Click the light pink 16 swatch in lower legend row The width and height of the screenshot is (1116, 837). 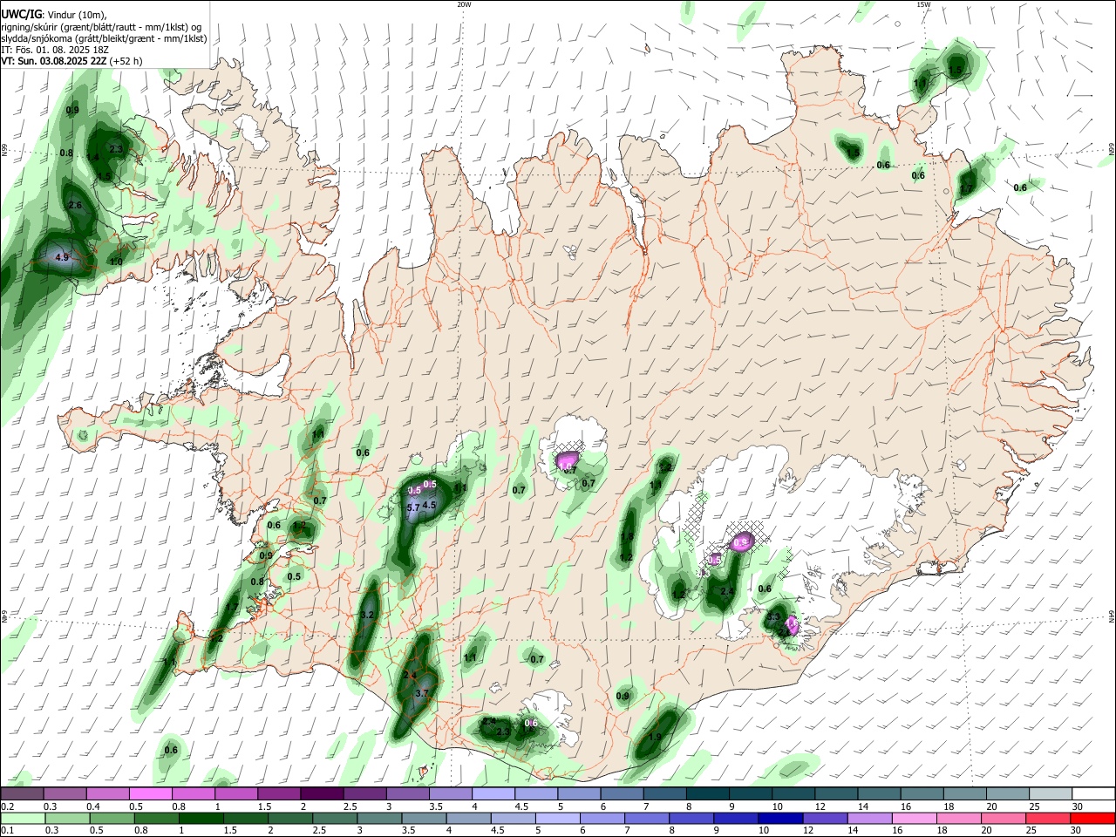[x=915, y=818]
